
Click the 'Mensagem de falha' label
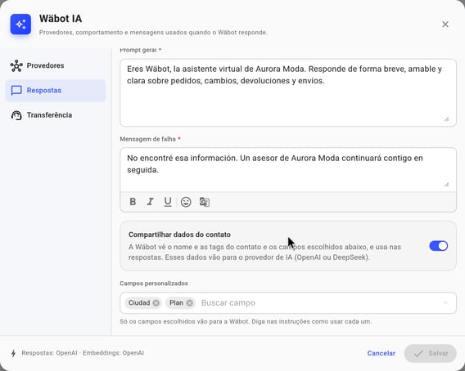point(147,139)
